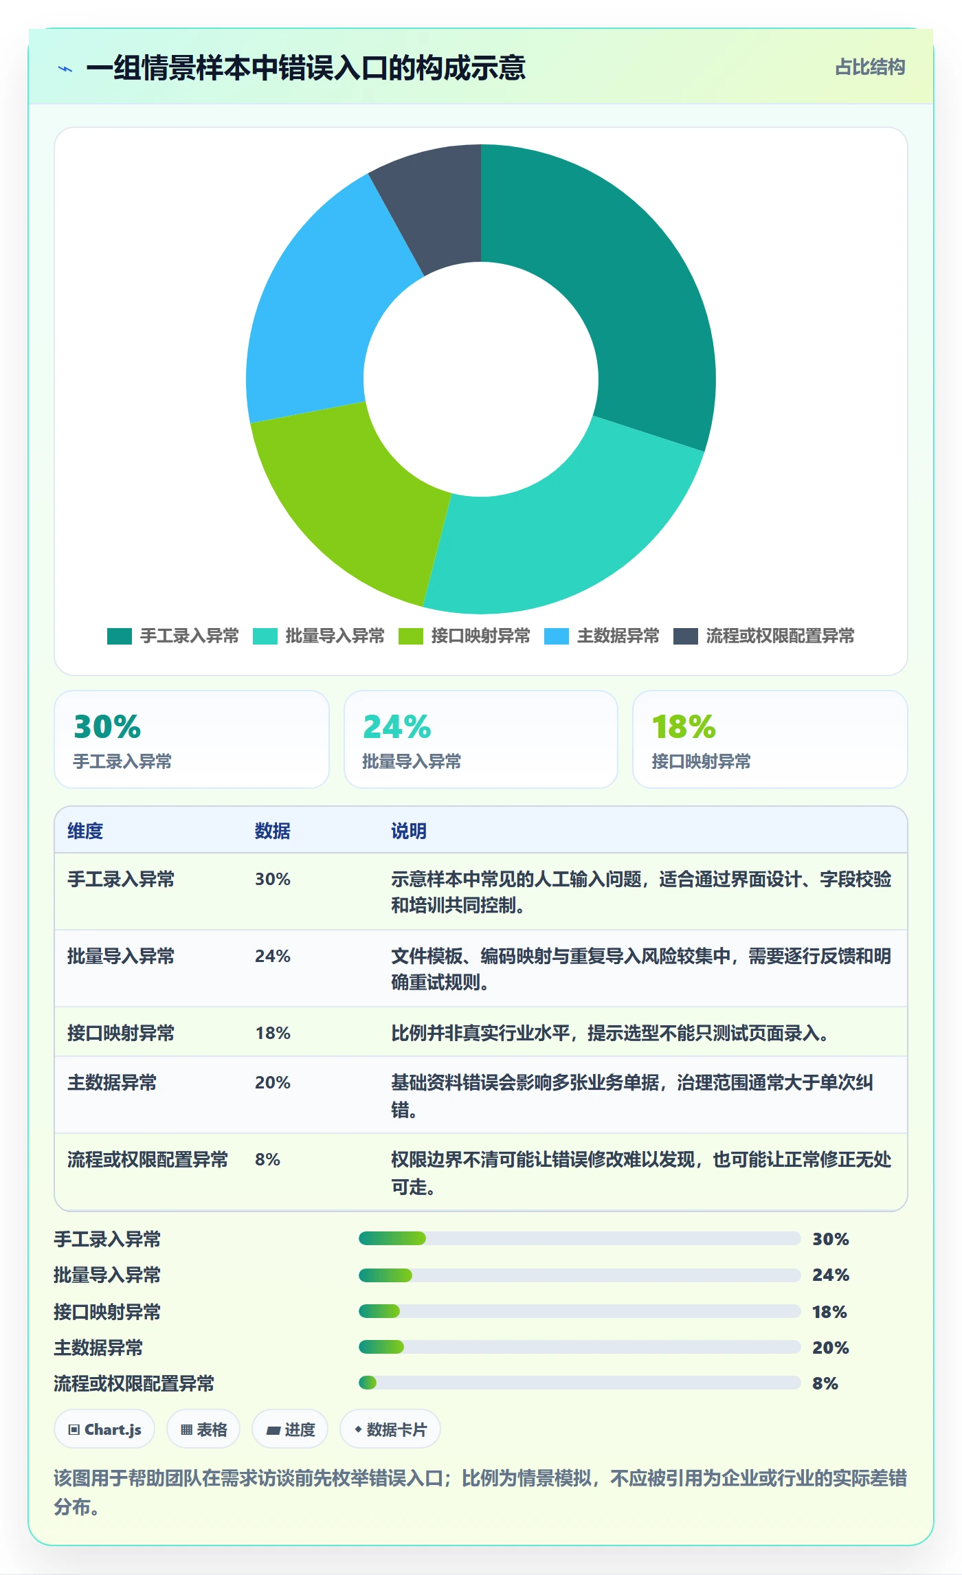Screen dimensions: 962x1575
Task: Select the 进度 tag chip
Action: pyautogui.click(x=290, y=1429)
